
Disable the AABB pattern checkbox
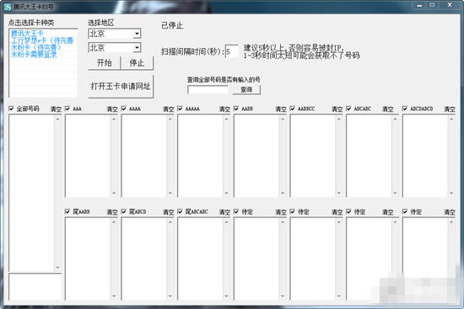coord(236,109)
